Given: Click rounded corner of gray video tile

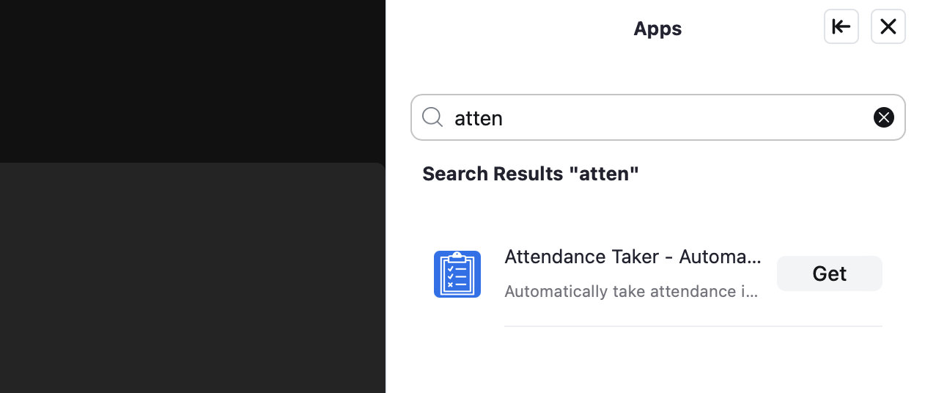Looking at the screenshot, I should [x=378, y=169].
